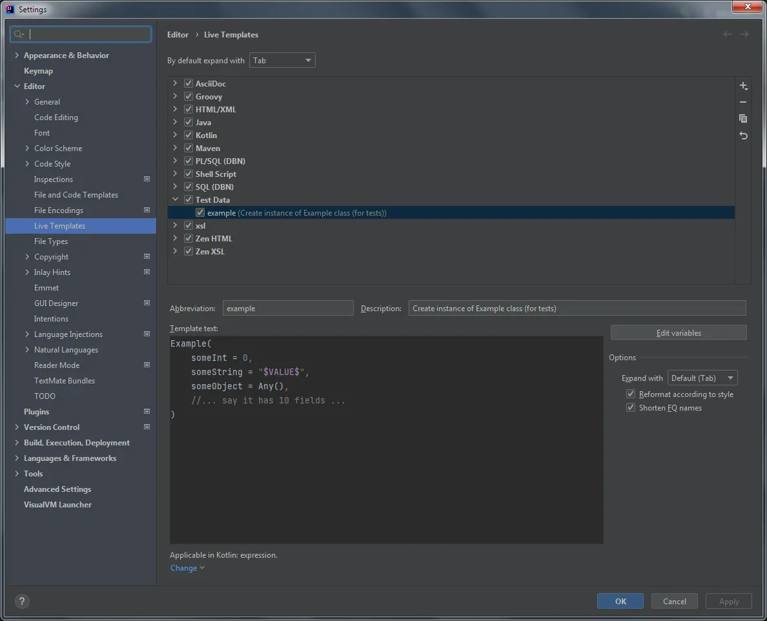Toggle Reformat according to style checkbox
The width and height of the screenshot is (767, 621).
point(631,394)
